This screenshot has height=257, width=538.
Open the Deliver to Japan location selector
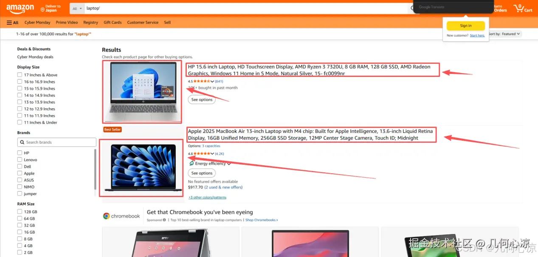51,8
